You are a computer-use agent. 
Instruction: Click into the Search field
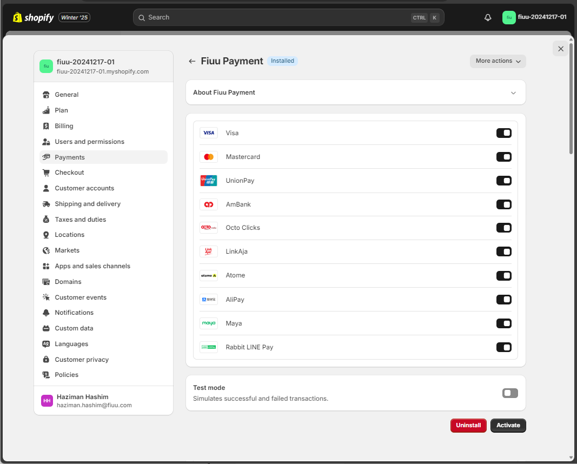click(289, 18)
